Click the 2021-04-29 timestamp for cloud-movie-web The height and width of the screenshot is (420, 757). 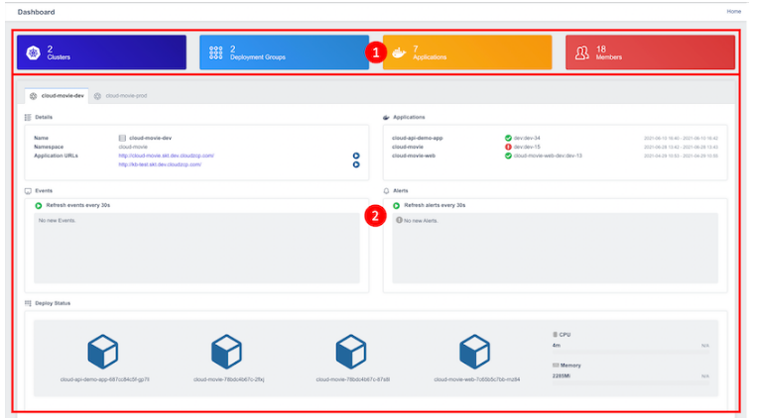point(681,157)
